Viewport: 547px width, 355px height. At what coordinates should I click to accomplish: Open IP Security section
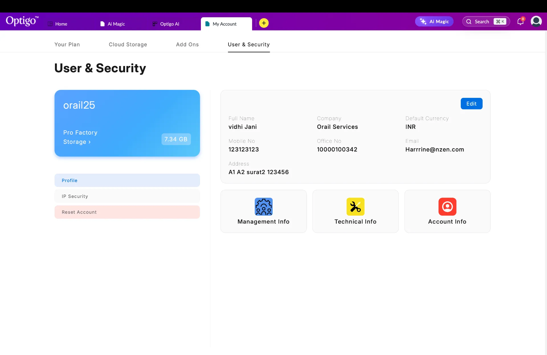click(x=127, y=196)
